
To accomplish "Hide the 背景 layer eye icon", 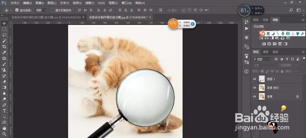I will tap(255, 96).
